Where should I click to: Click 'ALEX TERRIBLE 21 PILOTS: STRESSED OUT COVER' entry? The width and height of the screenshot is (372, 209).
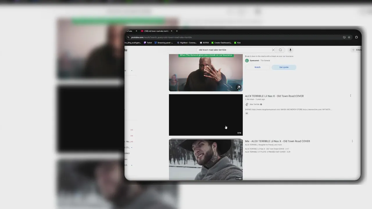coord(268,152)
